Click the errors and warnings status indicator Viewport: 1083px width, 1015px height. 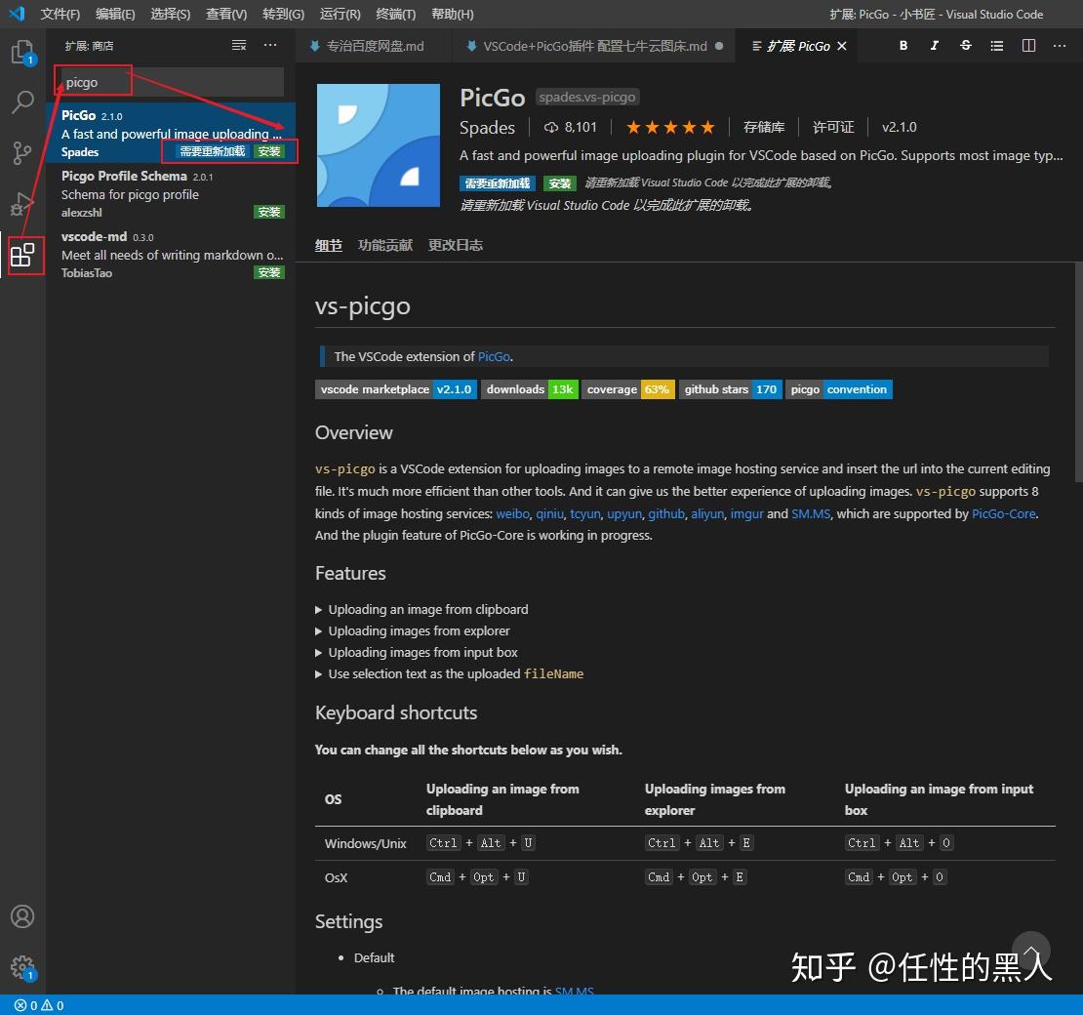[39, 1005]
